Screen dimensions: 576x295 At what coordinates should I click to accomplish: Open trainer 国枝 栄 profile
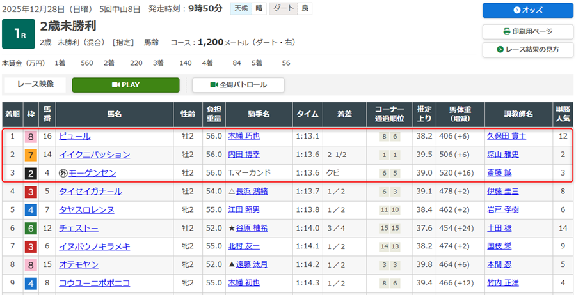[499, 246]
